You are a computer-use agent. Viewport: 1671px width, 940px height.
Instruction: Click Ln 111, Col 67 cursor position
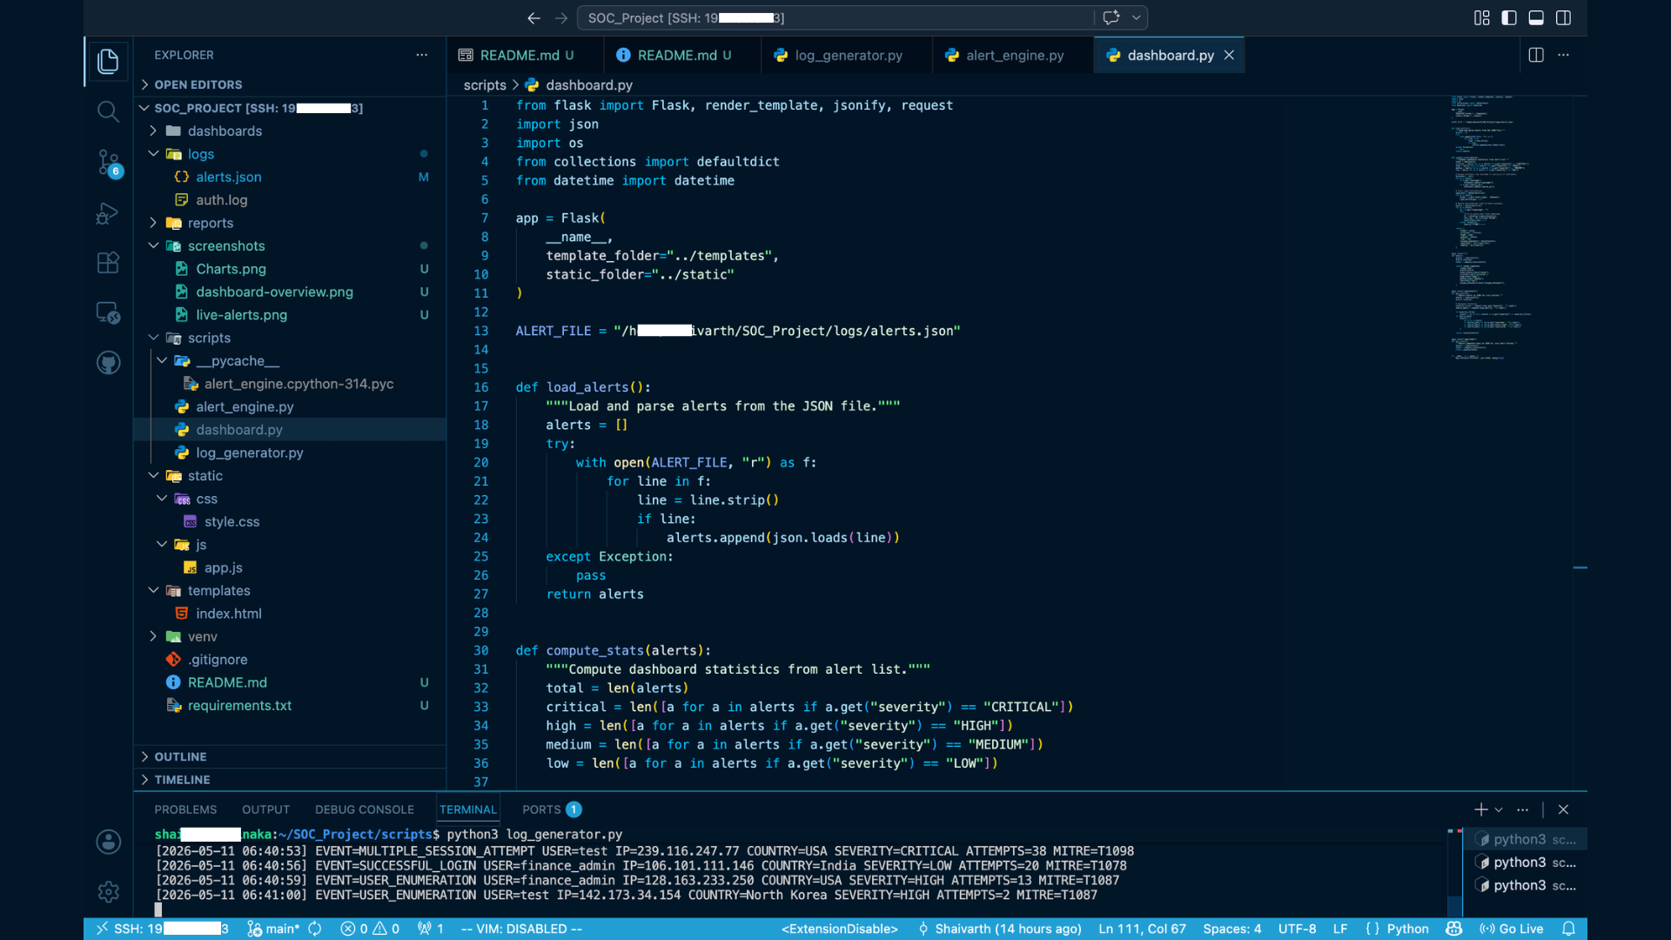pyautogui.click(x=1142, y=929)
